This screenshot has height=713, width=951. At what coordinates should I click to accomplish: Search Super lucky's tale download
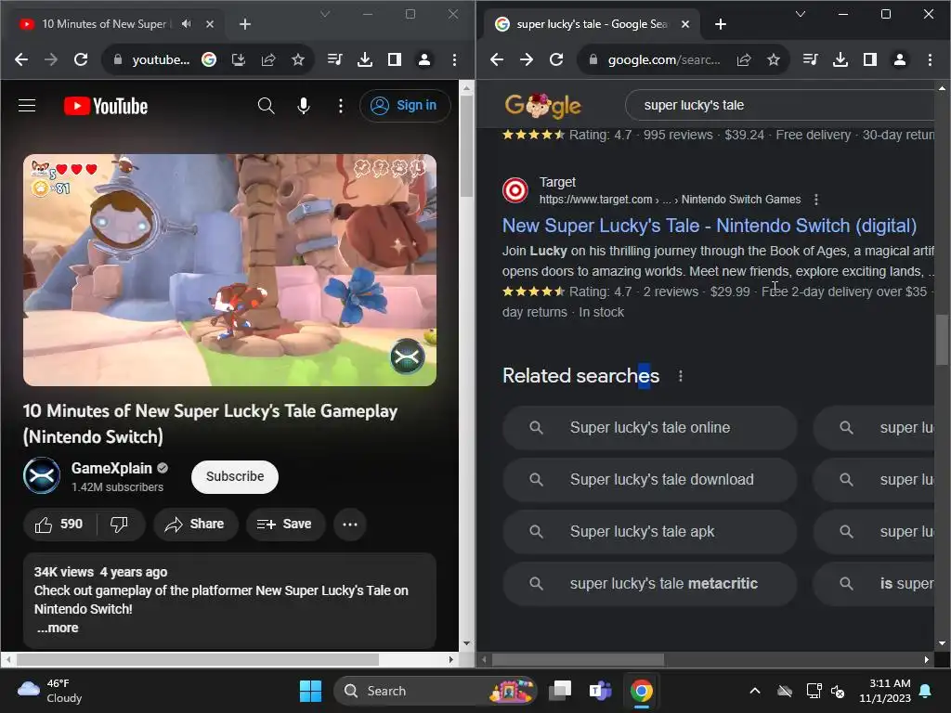click(649, 480)
